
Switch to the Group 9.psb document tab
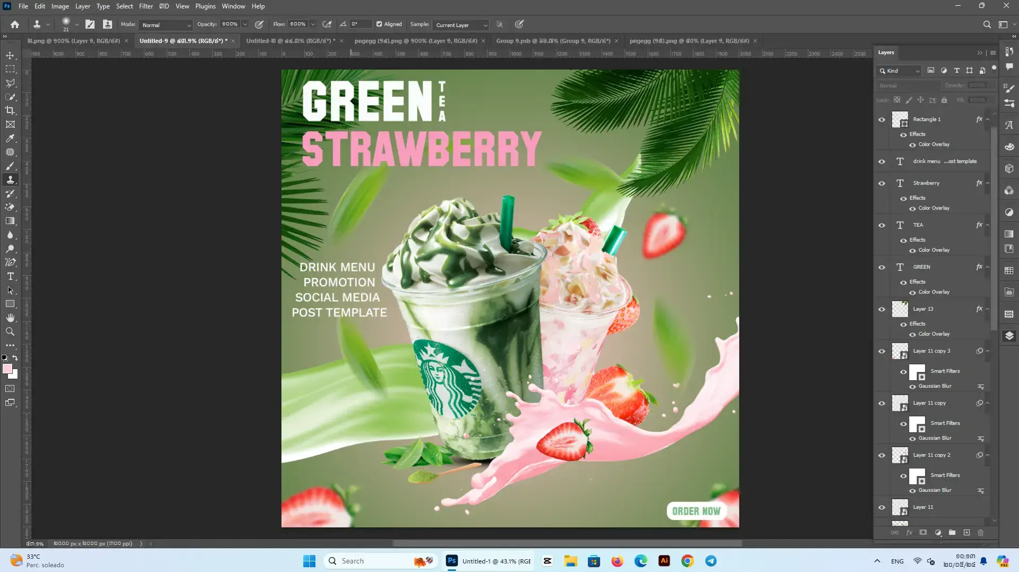(552, 40)
